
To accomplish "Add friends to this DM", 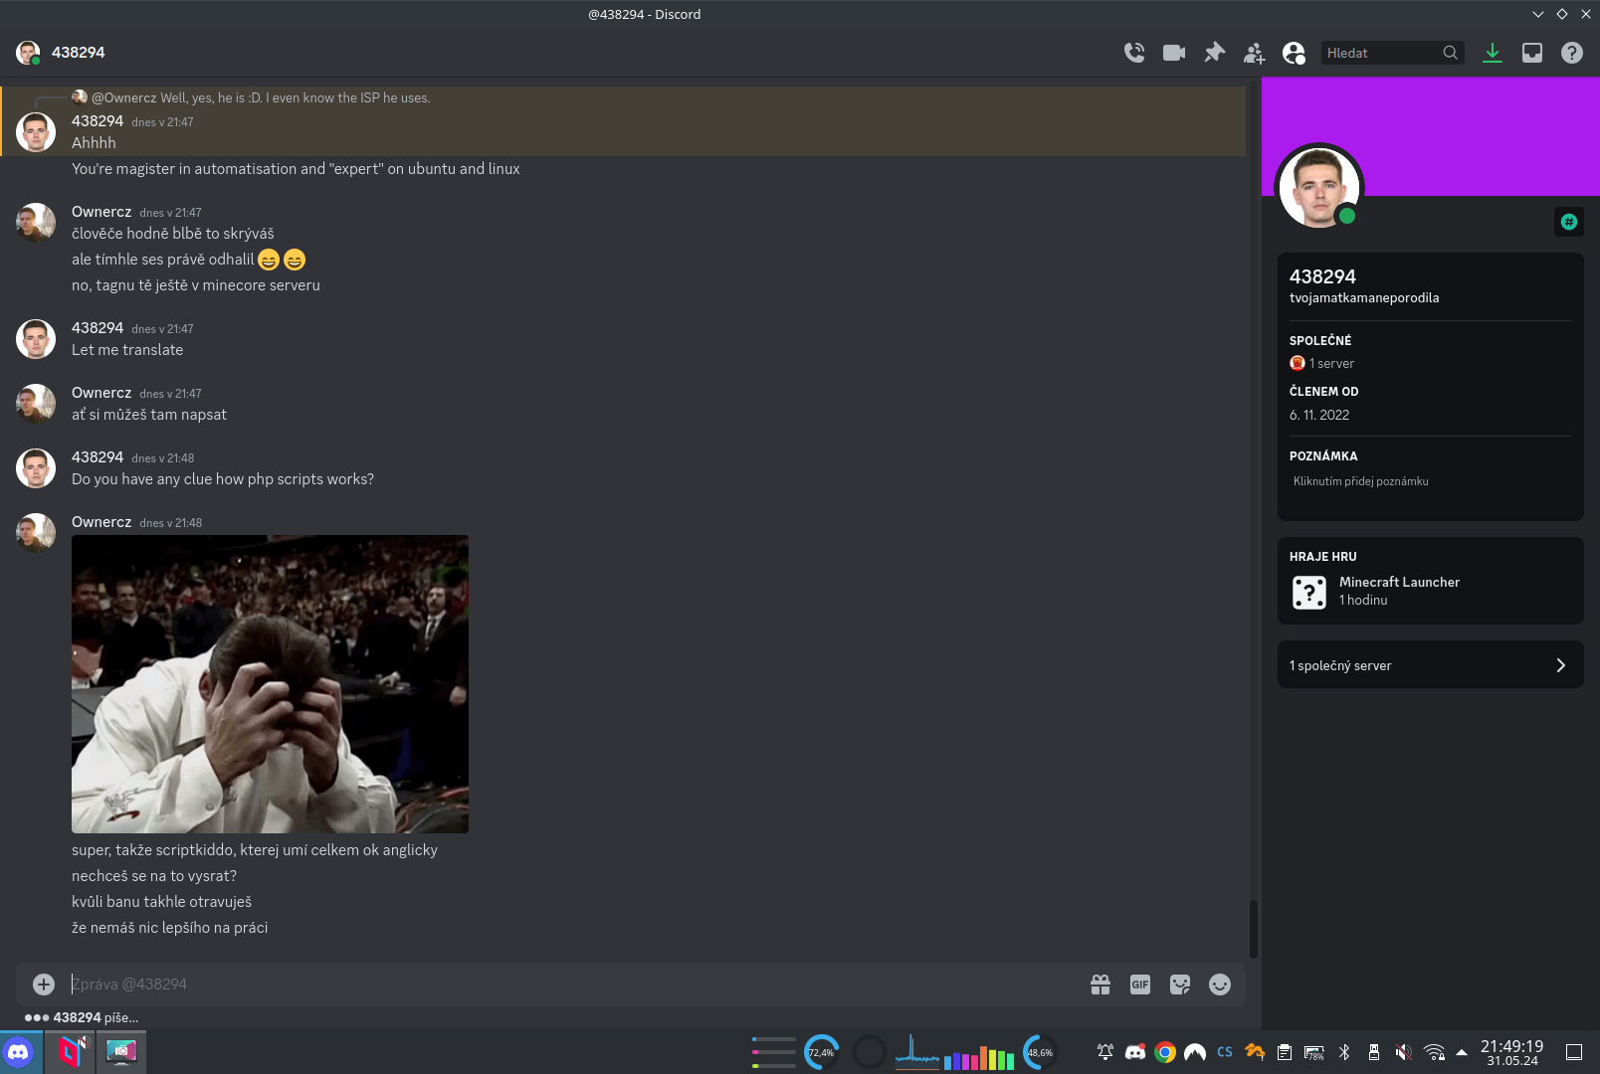I will pyautogui.click(x=1254, y=53).
